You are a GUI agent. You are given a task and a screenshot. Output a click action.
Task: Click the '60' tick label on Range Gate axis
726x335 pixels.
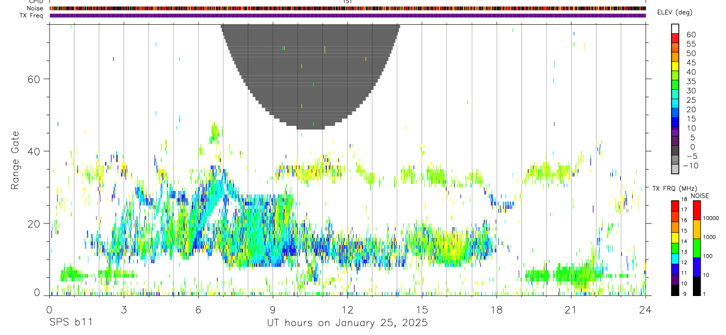(x=35, y=79)
